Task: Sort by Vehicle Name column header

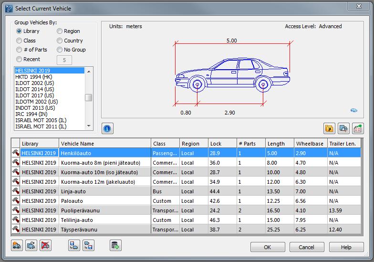Action: tap(105, 143)
